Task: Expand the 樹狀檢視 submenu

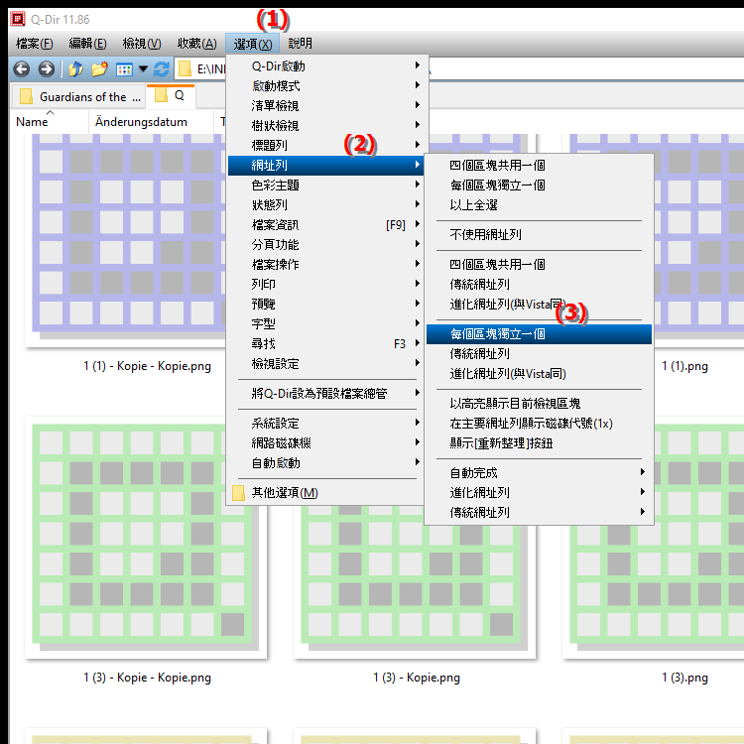Action: pos(326,126)
